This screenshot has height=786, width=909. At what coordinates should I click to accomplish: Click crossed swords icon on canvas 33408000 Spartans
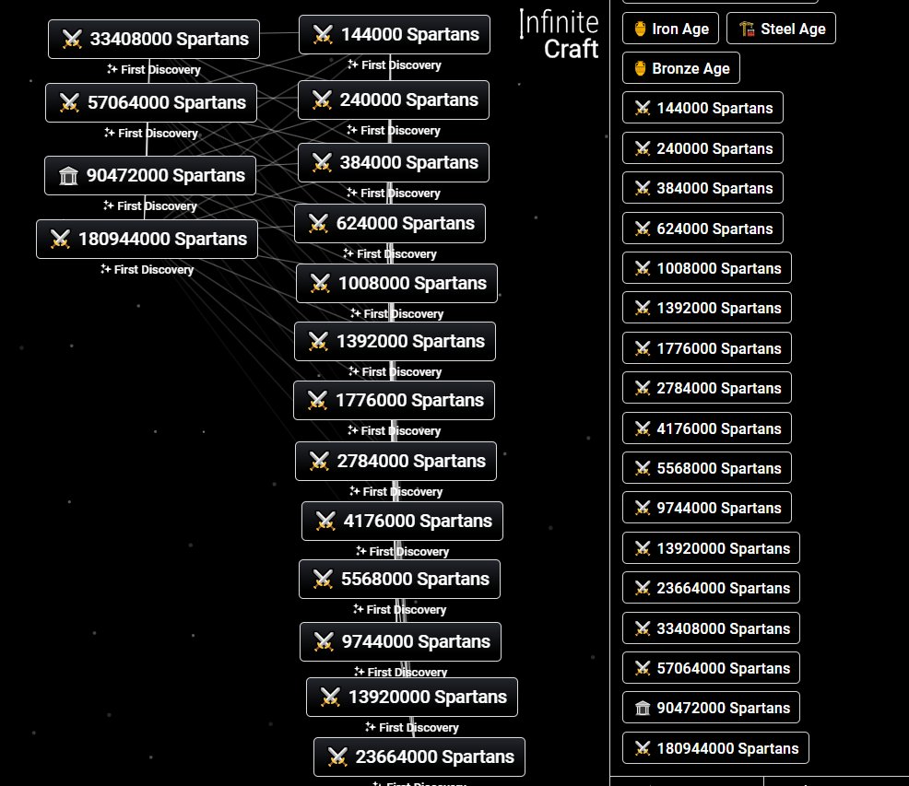[x=72, y=39]
